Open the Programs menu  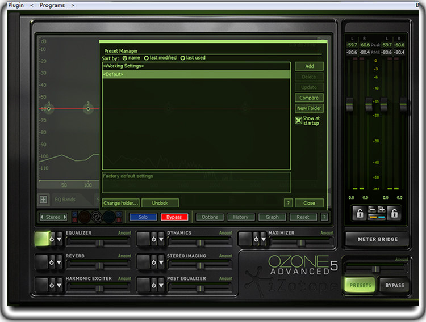(x=52, y=5)
